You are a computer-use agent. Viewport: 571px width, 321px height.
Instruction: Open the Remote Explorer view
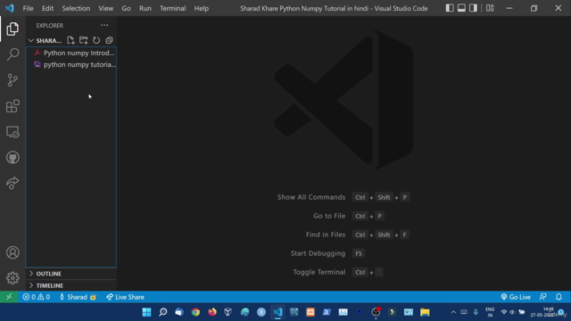pyautogui.click(x=12, y=132)
